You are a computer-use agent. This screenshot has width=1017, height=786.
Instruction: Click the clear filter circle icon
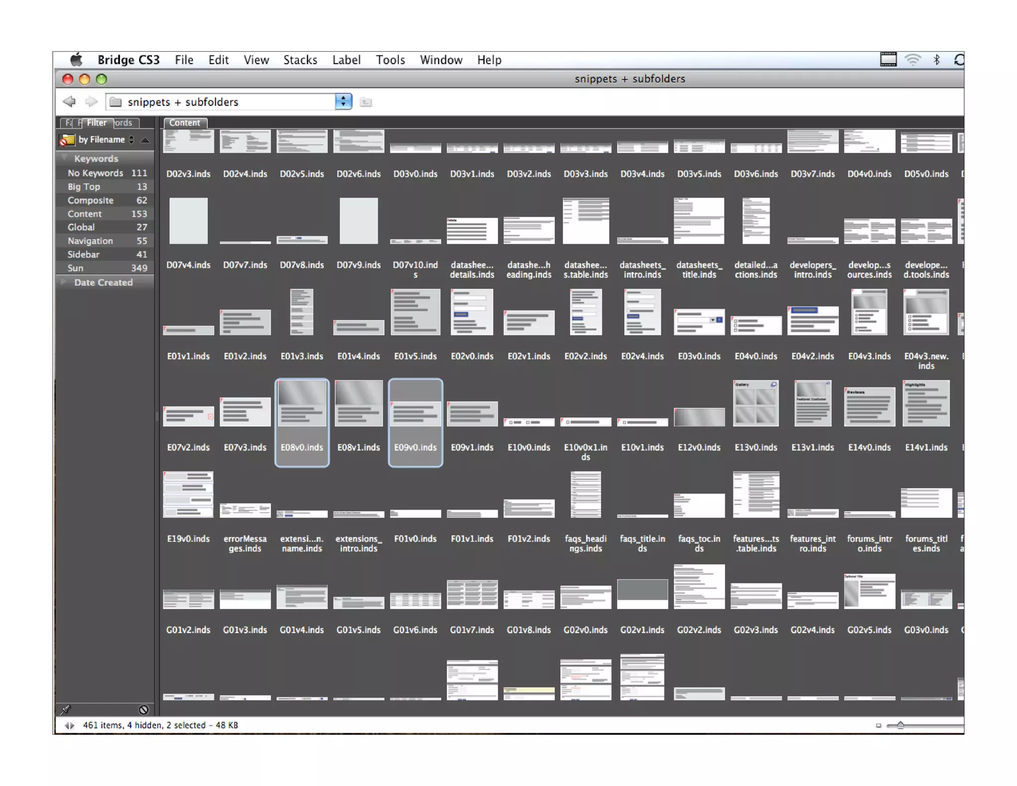[144, 709]
